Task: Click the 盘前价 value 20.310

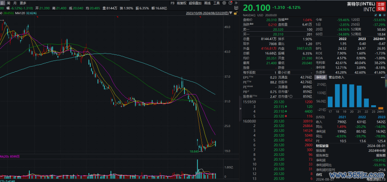Action: (271, 20)
